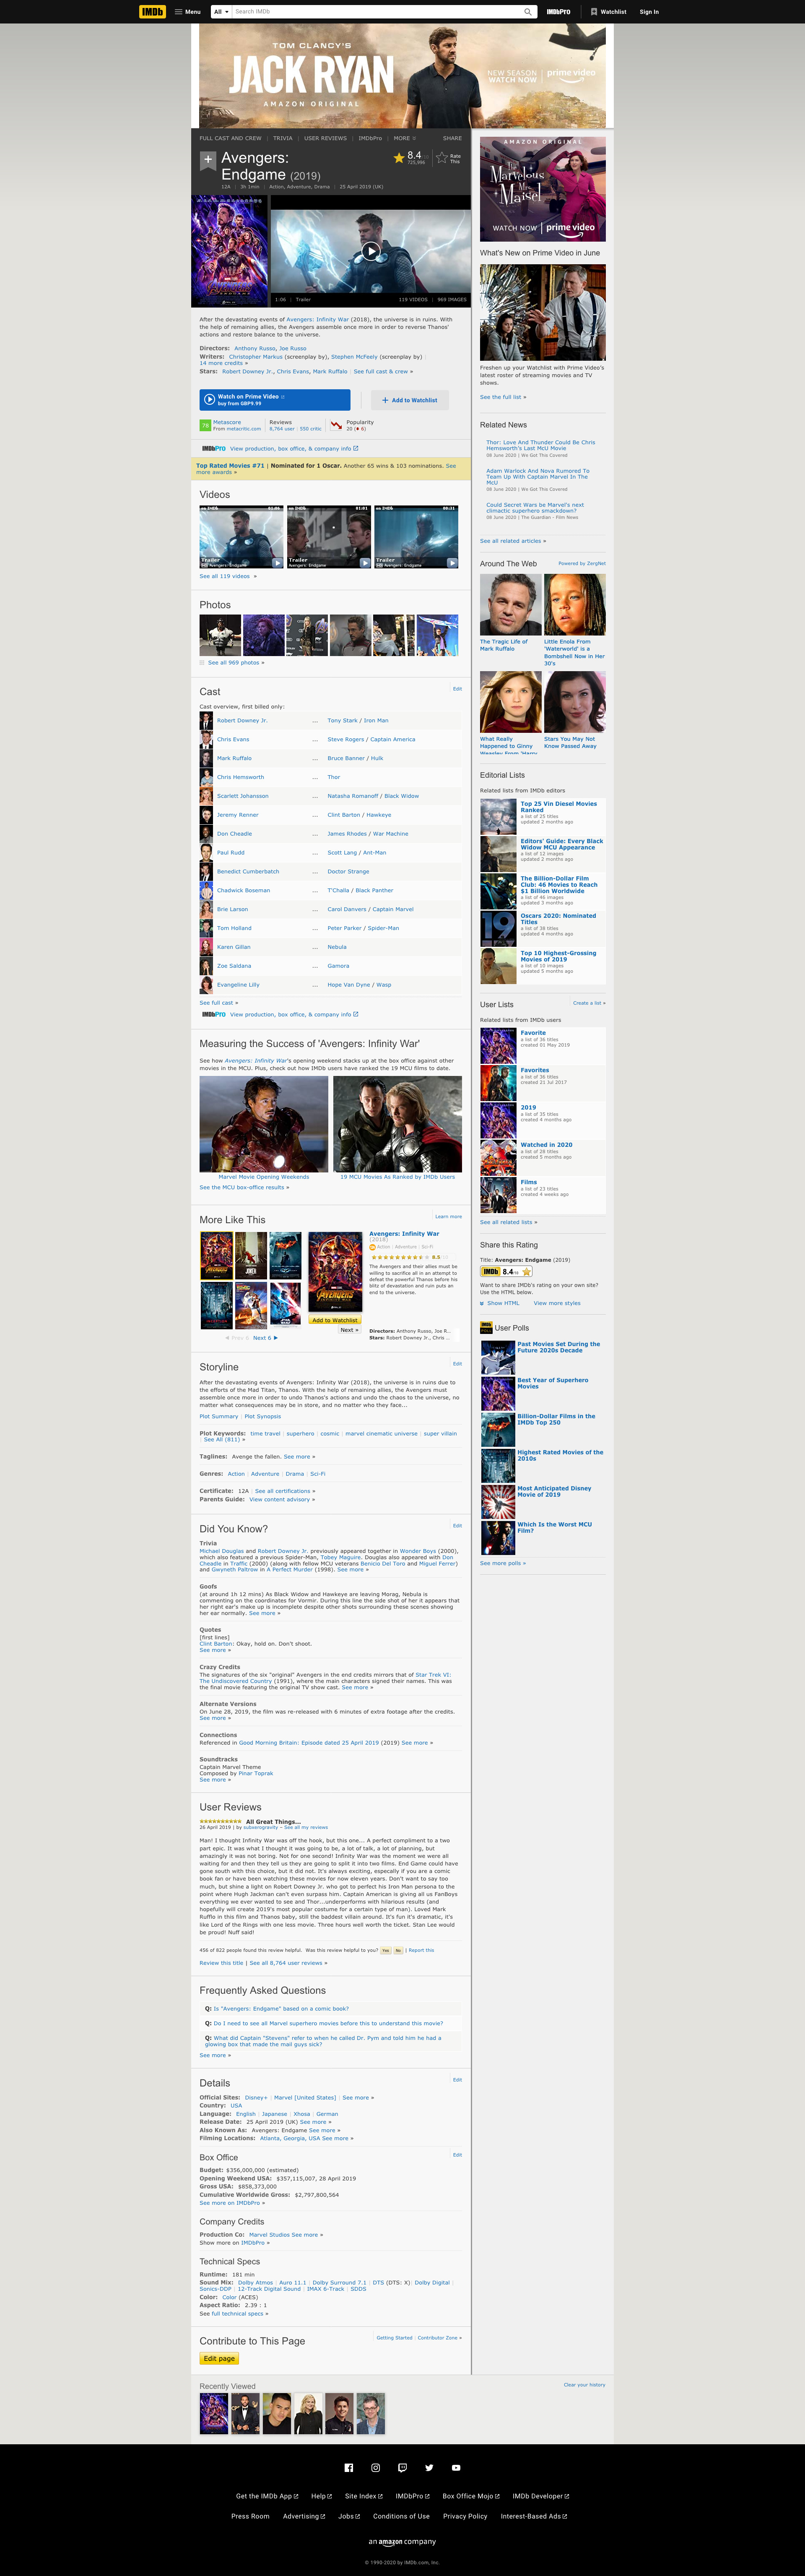
Task: Click the IMDb logo in header
Action: pyautogui.click(x=152, y=12)
